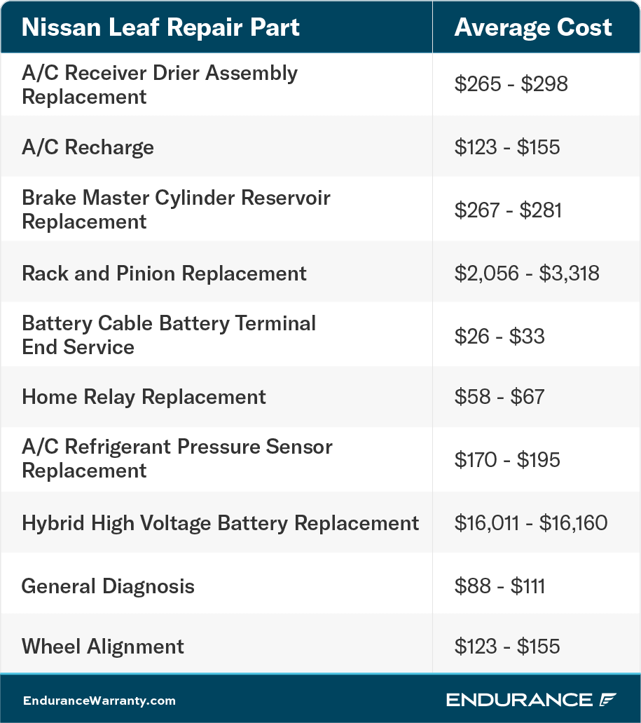
Task: Click Rack and Pinion Replacement entry
Action: coord(164,273)
